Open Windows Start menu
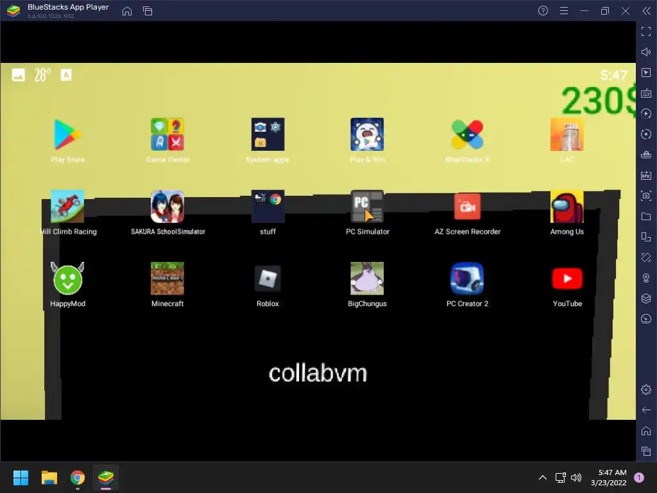This screenshot has width=657, height=493. [21, 478]
